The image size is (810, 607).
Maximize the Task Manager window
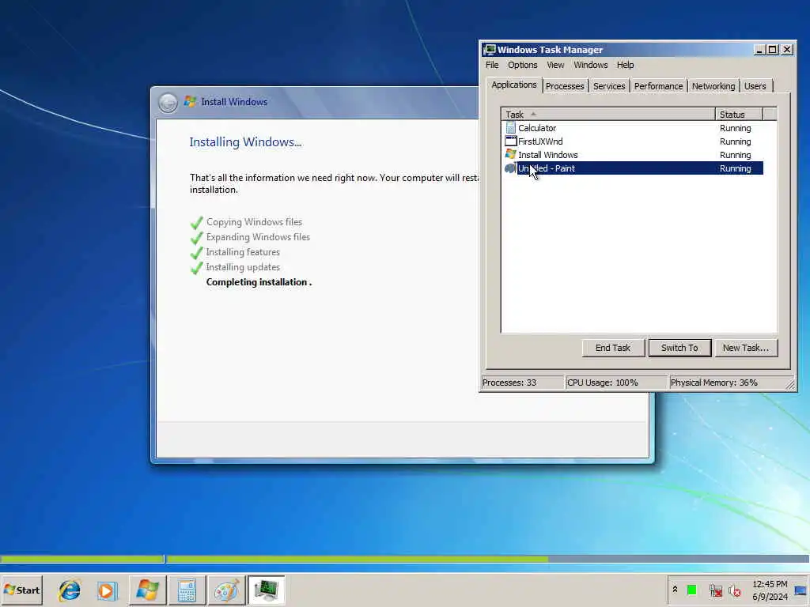[x=772, y=50]
